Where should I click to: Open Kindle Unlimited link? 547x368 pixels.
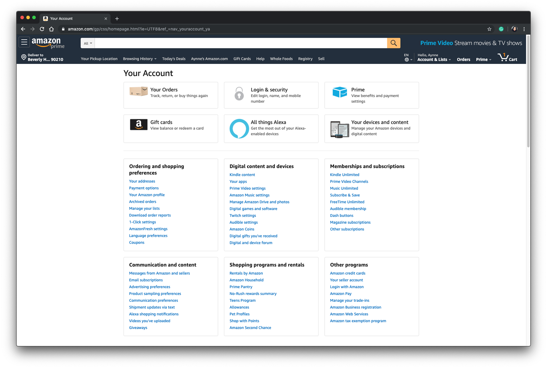pos(344,175)
